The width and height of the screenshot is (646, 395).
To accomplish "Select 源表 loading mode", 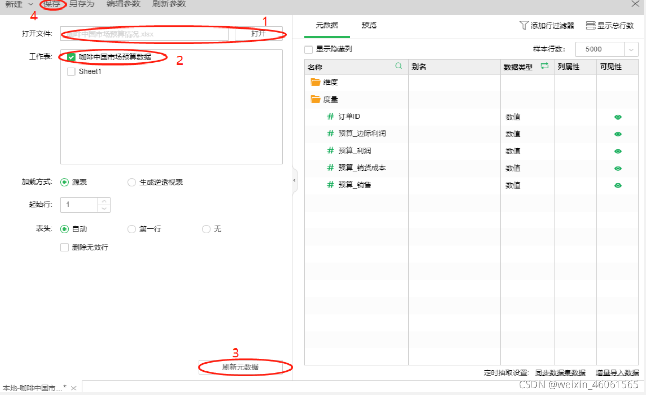I will [x=65, y=182].
